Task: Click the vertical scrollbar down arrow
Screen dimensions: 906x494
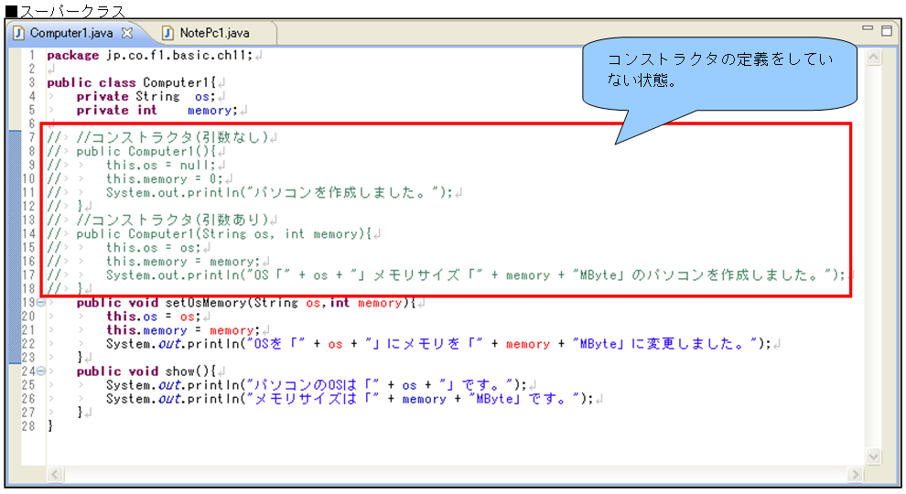Action: pos(873,456)
